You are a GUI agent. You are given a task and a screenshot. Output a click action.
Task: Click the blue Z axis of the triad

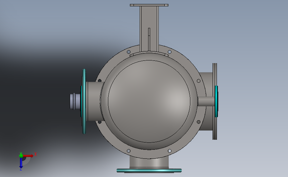click(21, 163)
